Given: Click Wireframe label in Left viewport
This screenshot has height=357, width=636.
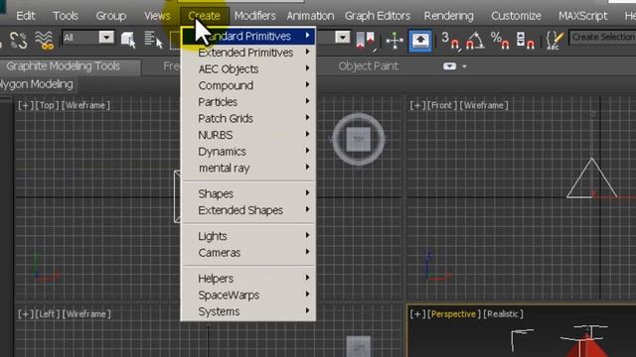Looking at the screenshot, I should click(x=86, y=314).
